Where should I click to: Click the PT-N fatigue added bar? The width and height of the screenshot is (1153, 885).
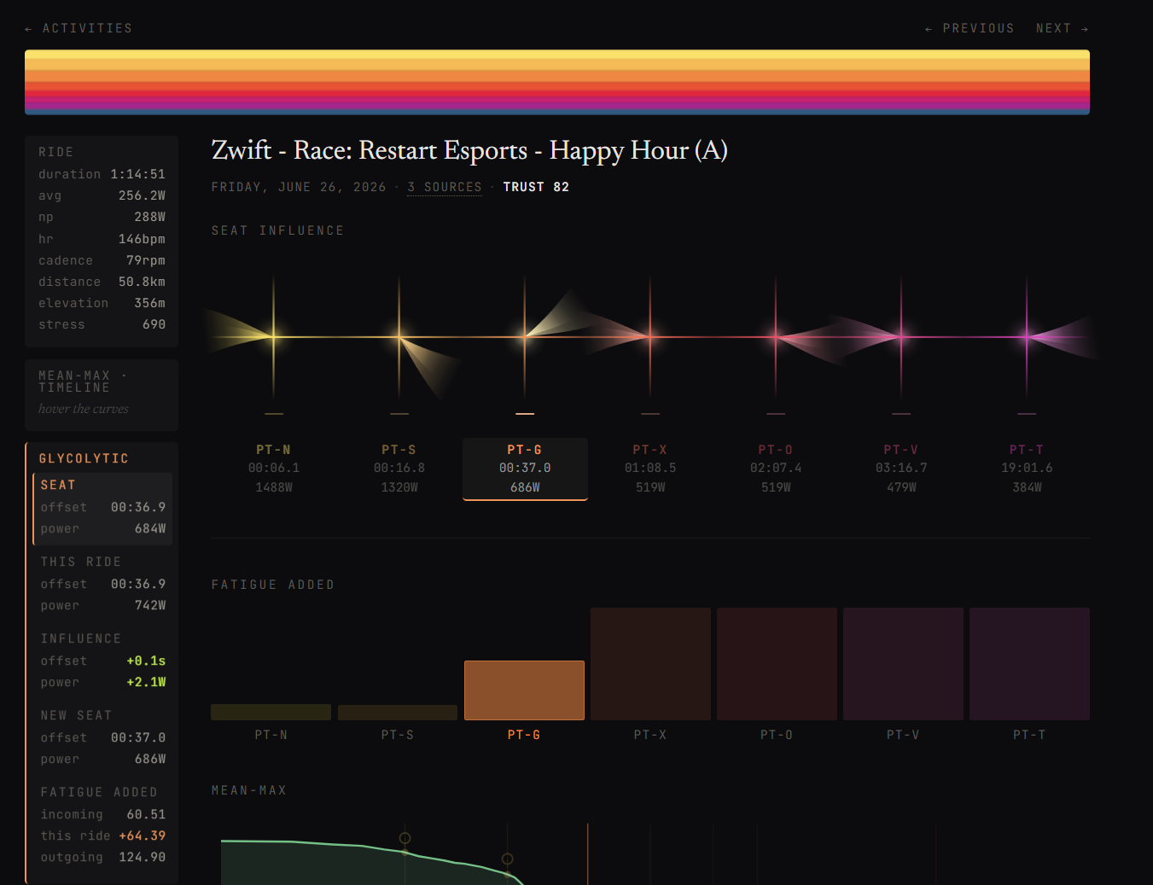click(x=271, y=712)
